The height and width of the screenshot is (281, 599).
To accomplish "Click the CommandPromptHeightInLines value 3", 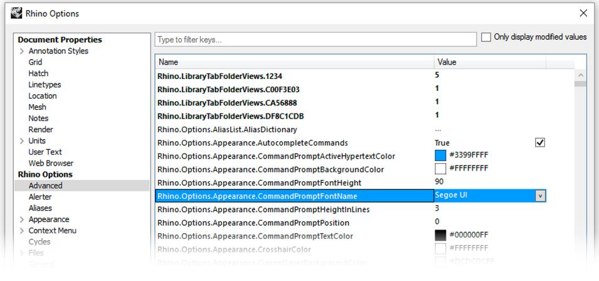I will click(x=437, y=208).
